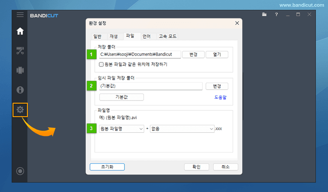The image size is (328, 192).
Task: Open the help question mark icon
Action: tap(276, 14)
